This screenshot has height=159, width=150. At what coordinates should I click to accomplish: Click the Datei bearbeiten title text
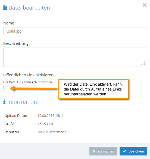point(29,8)
